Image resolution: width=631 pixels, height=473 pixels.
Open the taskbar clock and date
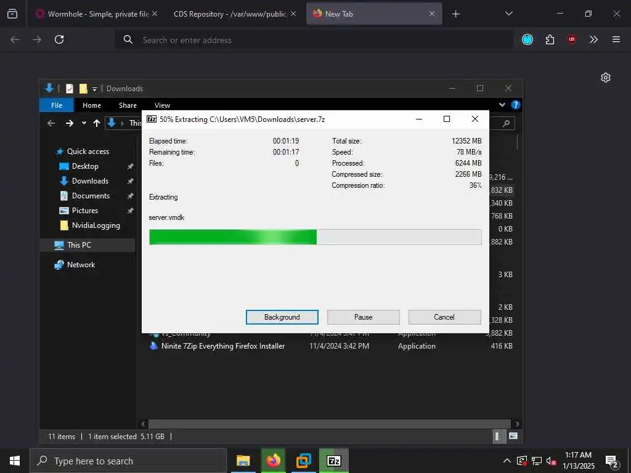click(578, 461)
